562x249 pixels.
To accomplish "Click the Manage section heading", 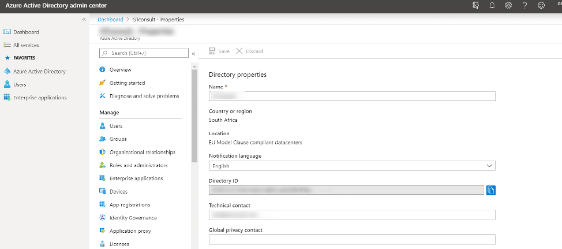I will coord(109,113).
